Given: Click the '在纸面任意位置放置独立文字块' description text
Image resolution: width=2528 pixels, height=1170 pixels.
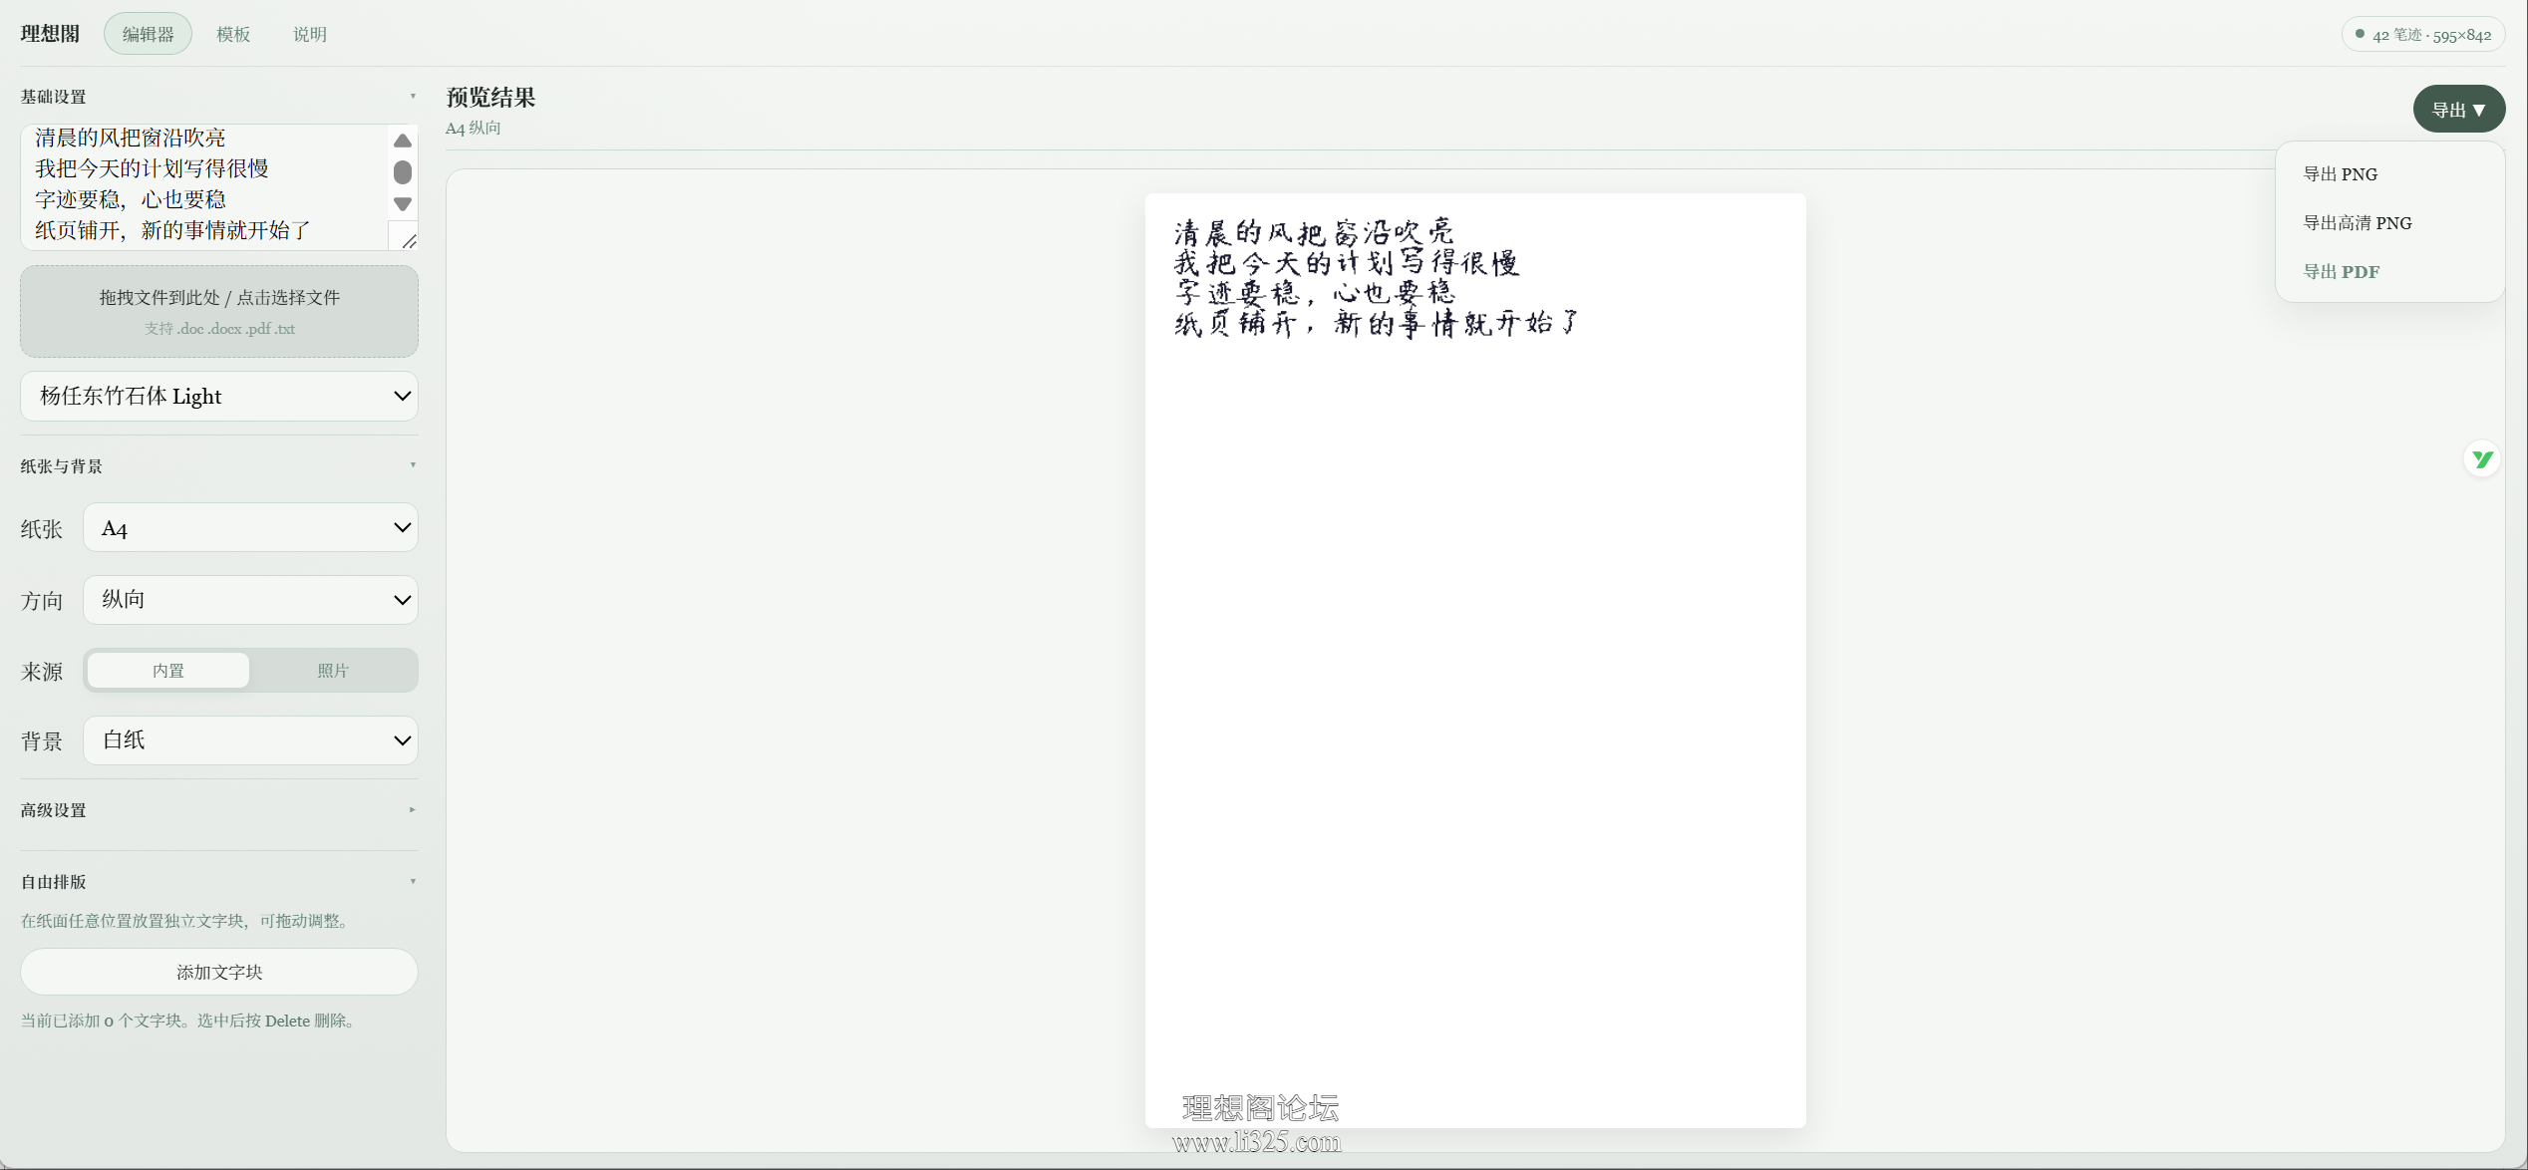Looking at the screenshot, I should [x=187, y=921].
